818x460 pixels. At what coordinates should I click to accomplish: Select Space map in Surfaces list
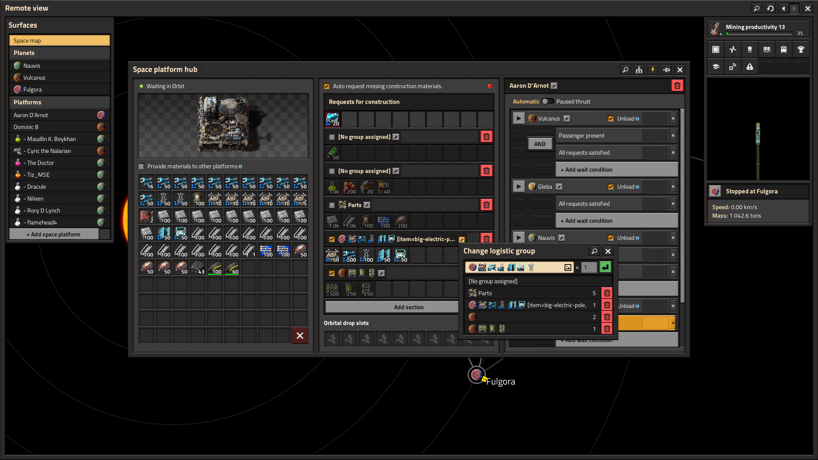pos(60,40)
